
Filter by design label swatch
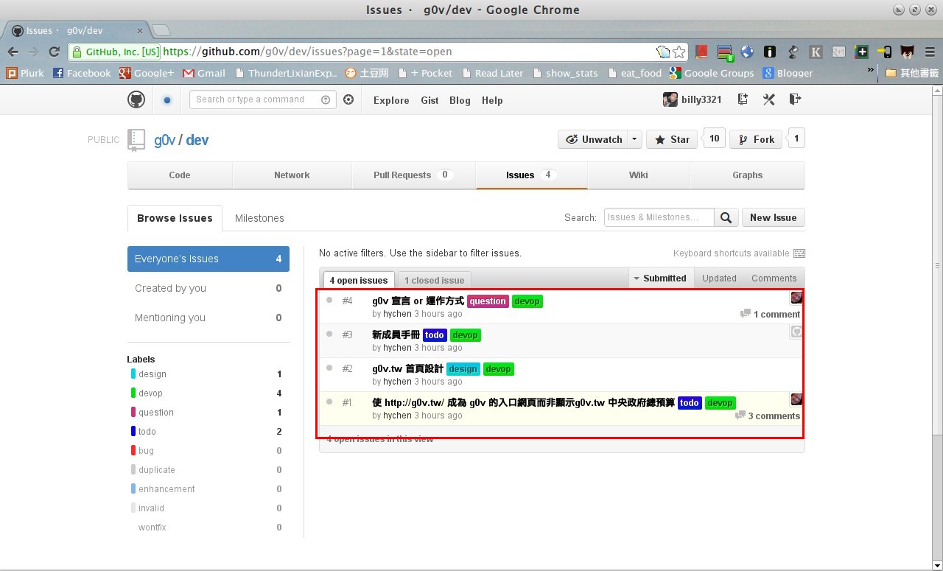click(133, 374)
